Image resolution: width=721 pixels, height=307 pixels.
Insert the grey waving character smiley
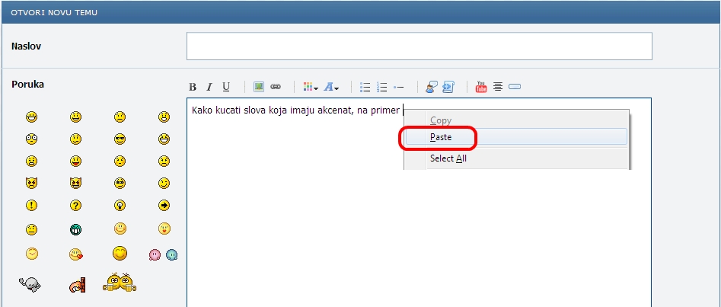[x=30, y=286]
